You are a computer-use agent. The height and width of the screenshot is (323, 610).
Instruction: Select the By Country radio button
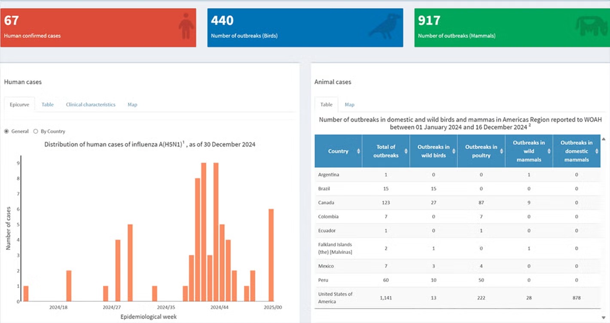tap(36, 131)
